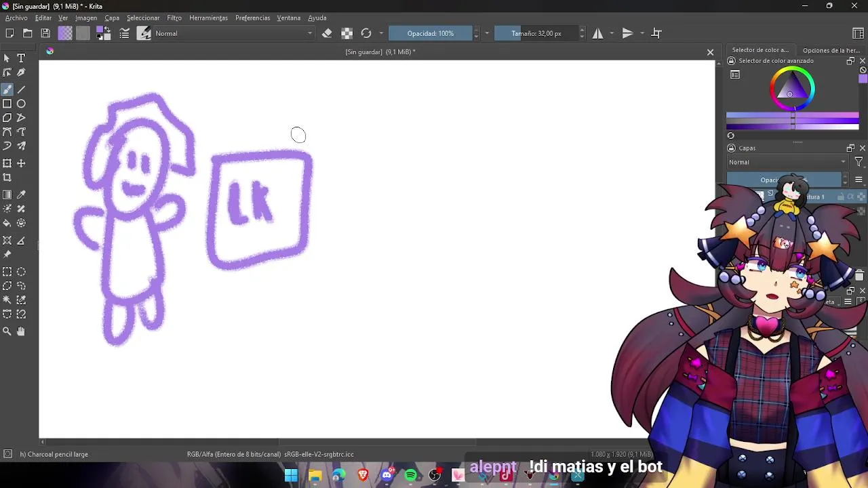
Task: Open the Herramientas menu
Action: [x=208, y=18]
